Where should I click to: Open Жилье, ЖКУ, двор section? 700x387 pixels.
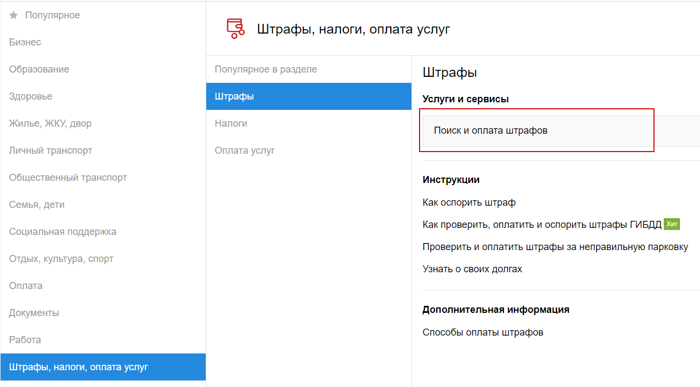tap(50, 123)
